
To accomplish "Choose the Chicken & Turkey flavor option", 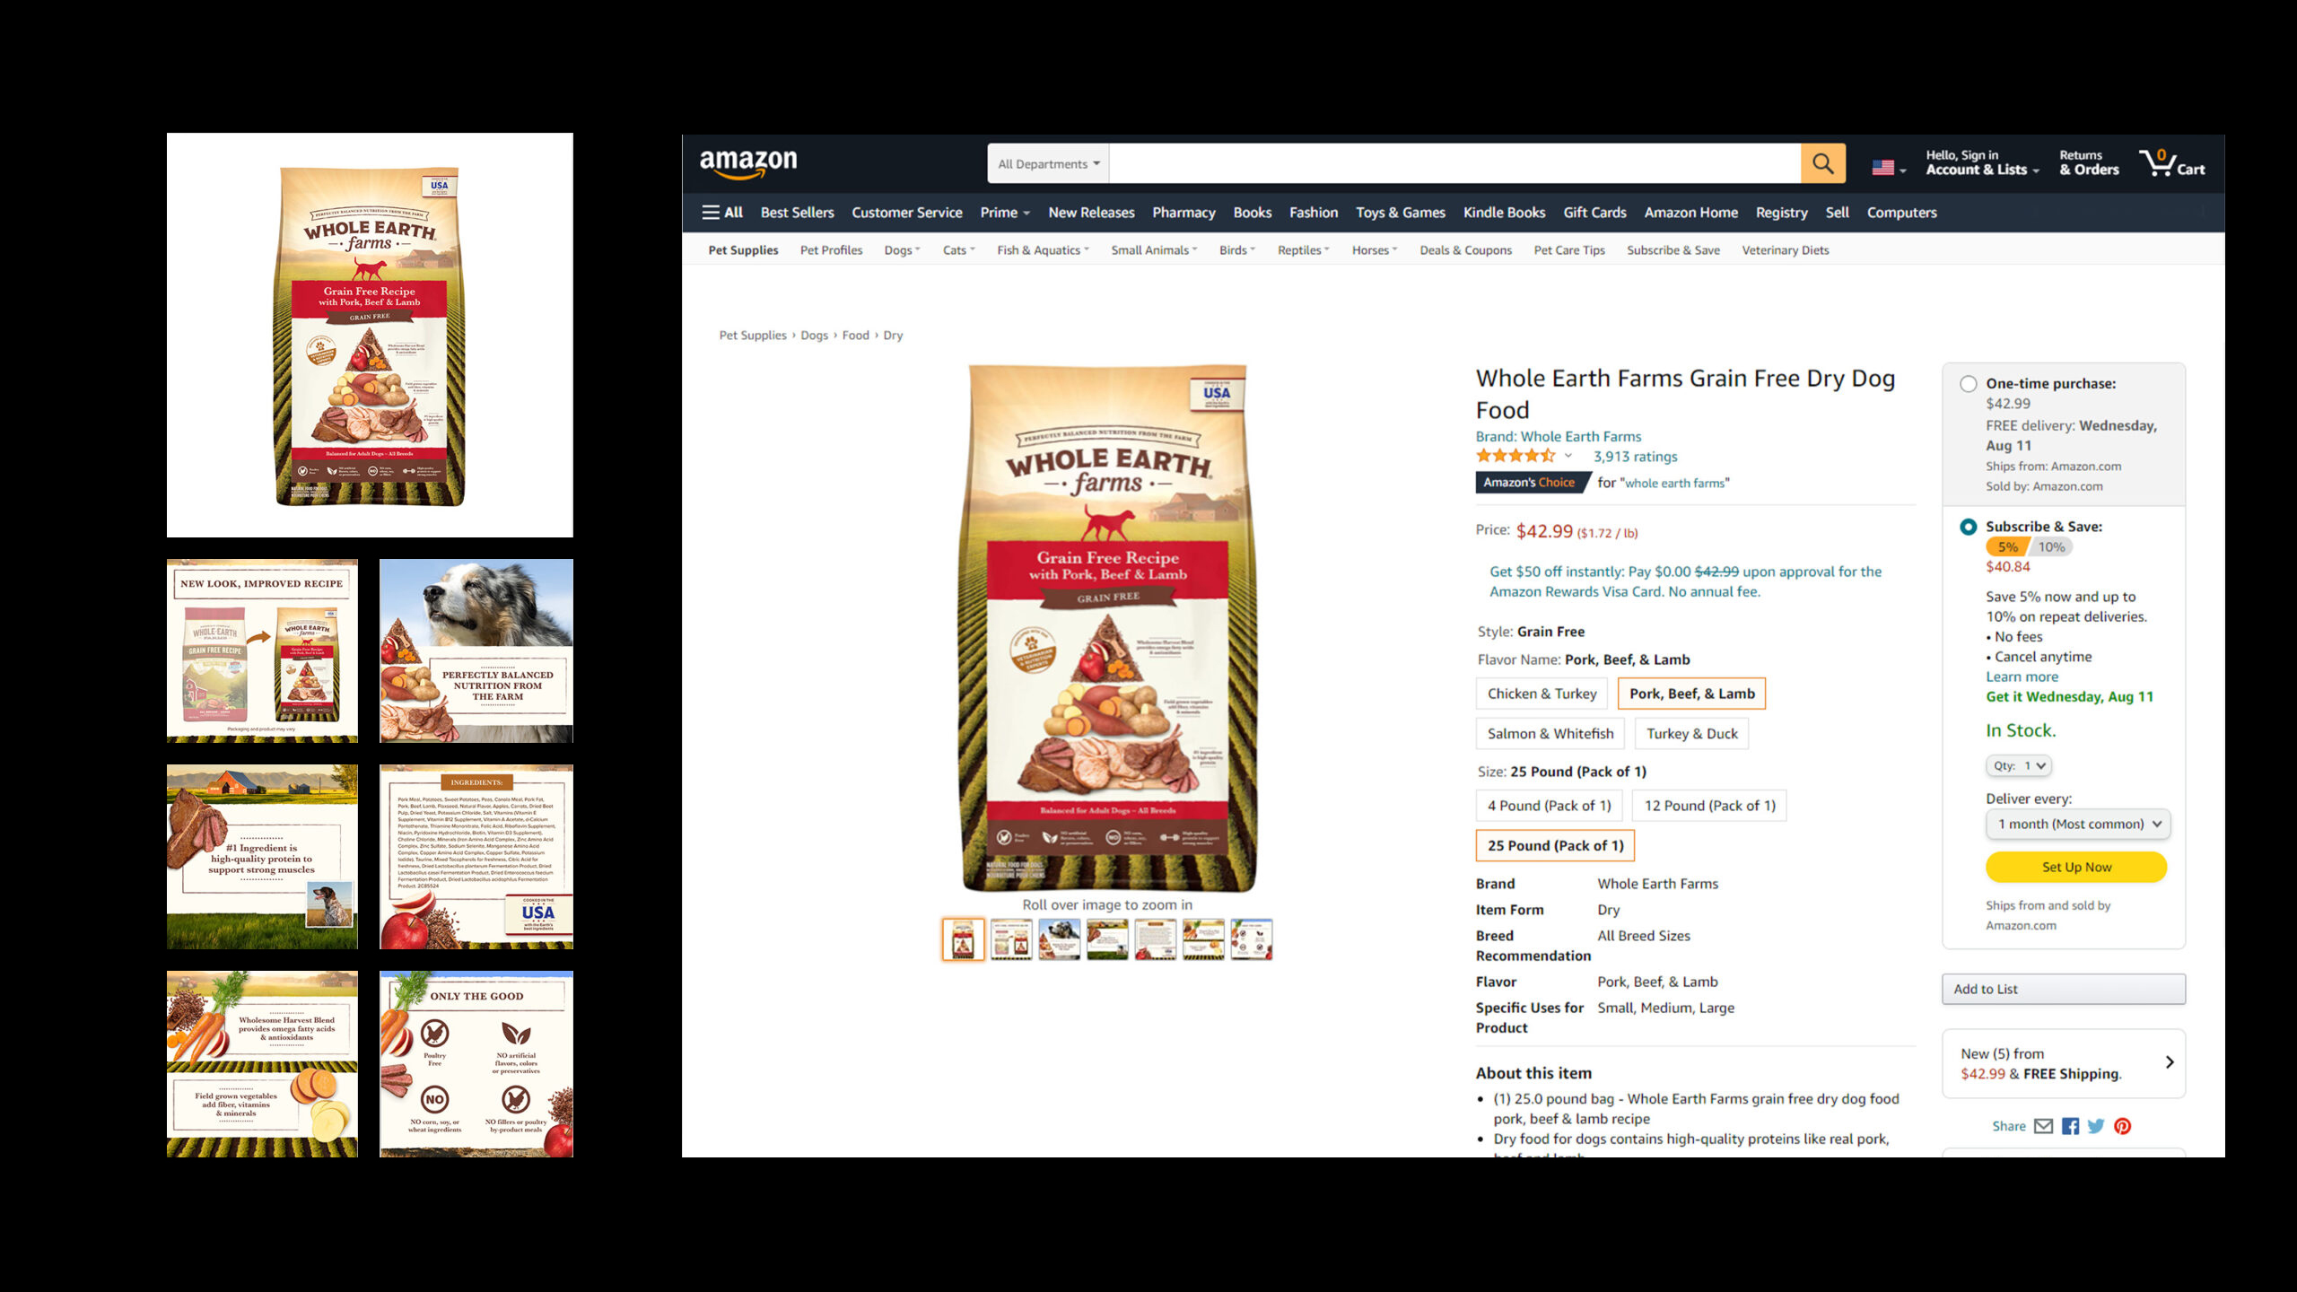I will coord(1542,694).
